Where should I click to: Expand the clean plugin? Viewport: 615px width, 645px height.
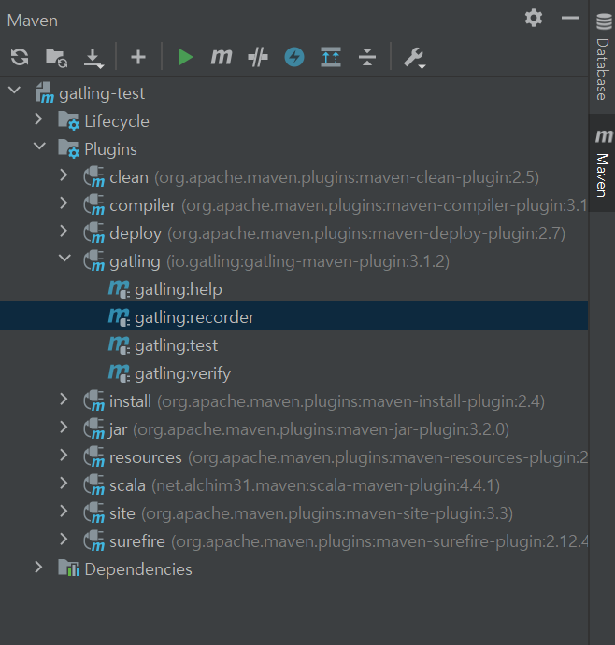64,175
